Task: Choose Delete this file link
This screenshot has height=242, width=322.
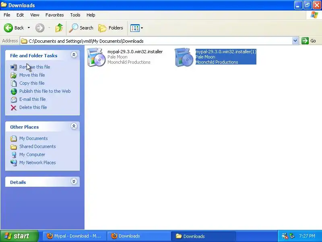Action: click(33, 107)
